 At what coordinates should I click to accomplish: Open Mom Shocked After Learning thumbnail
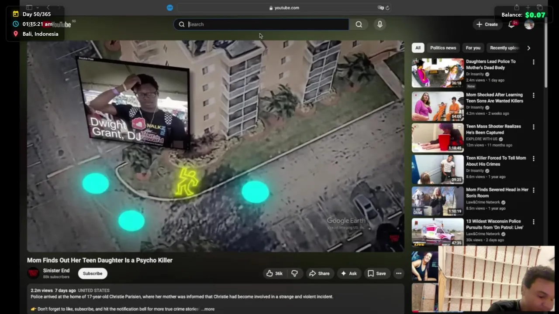[x=438, y=106]
